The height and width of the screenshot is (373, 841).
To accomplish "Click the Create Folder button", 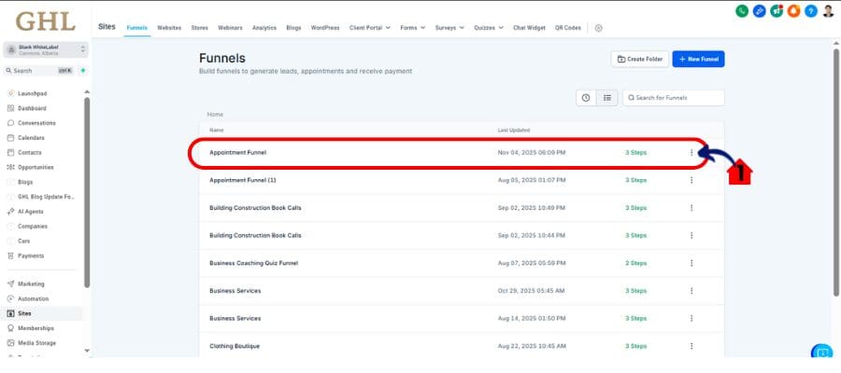I will [638, 59].
